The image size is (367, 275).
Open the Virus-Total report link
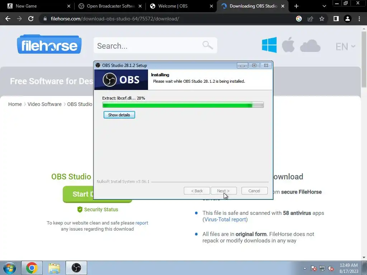click(x=225, y=219)
